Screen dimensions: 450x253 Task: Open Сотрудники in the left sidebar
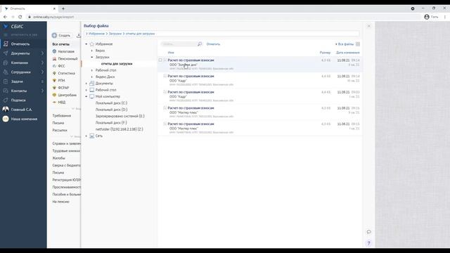pos(20,72)
